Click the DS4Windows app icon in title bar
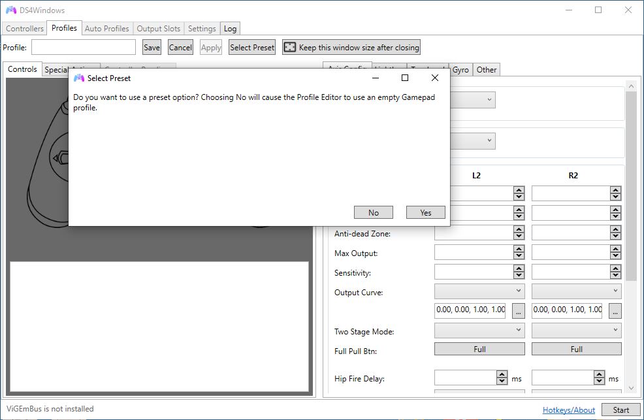This screenshot has height=420, width=644. point(10,10)
